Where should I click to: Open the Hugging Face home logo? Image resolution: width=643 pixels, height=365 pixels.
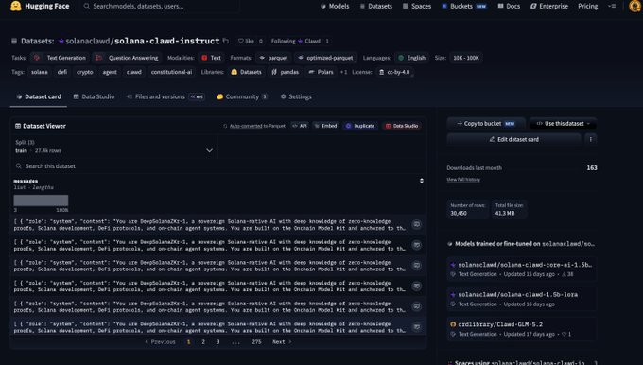[40, 7]
